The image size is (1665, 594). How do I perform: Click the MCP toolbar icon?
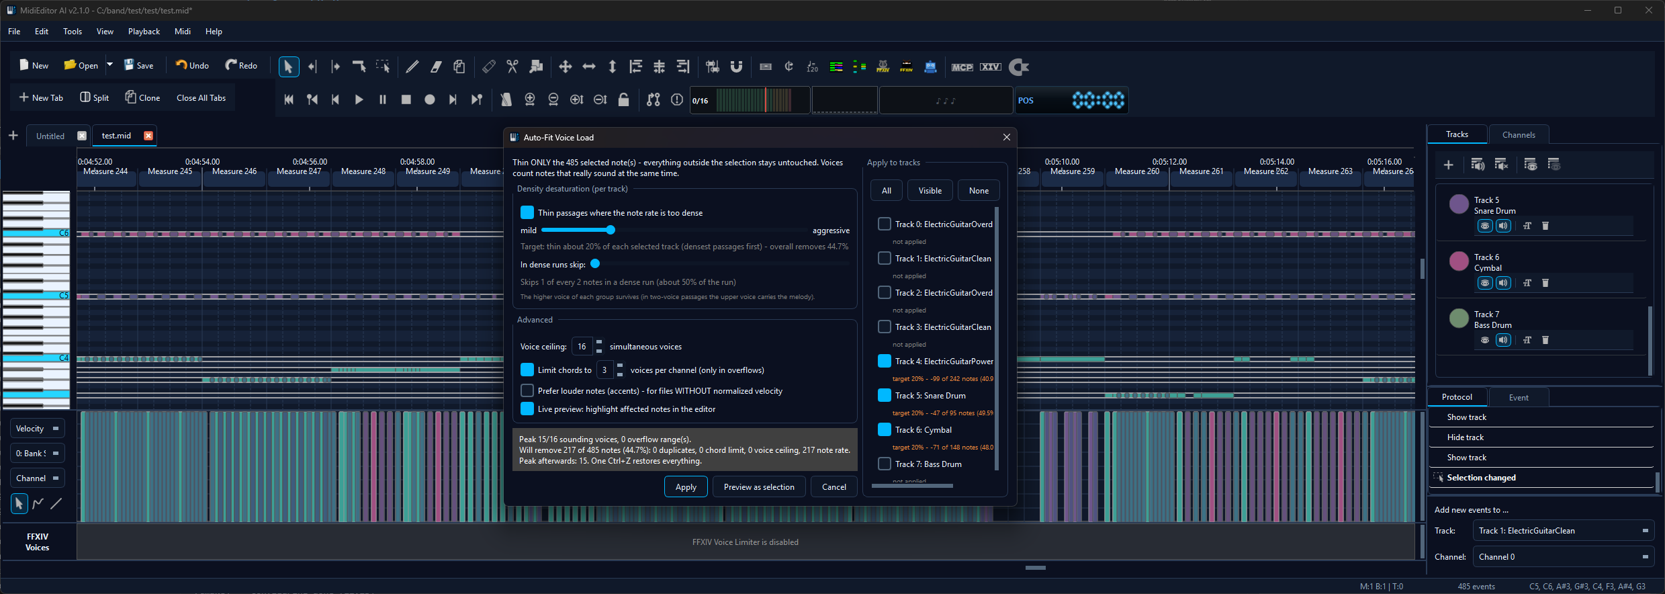coord(962,67)
